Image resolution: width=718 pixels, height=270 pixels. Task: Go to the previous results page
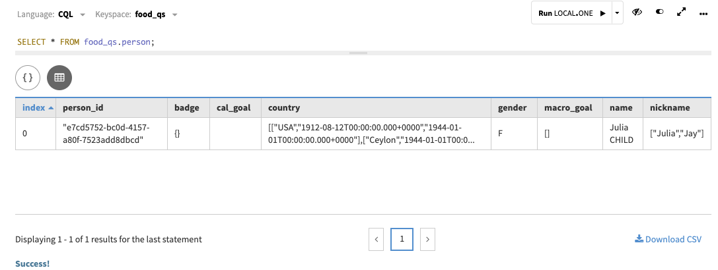click(x=376, y=239)
